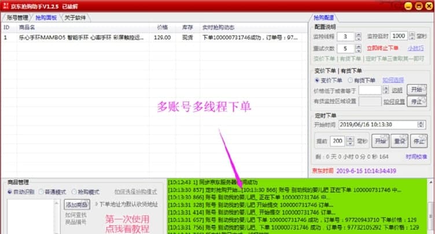
Task: Click the 129.00 price cell
Action: click(x=163, y=38)
